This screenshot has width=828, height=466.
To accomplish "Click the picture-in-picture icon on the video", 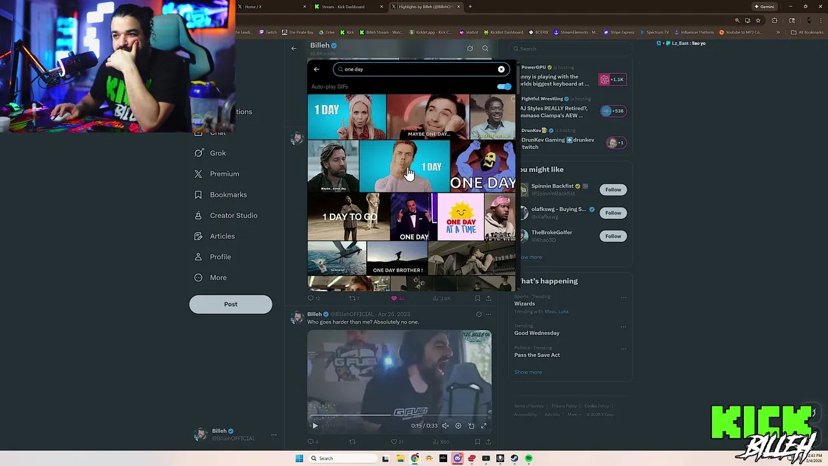I will pos(471,426).
